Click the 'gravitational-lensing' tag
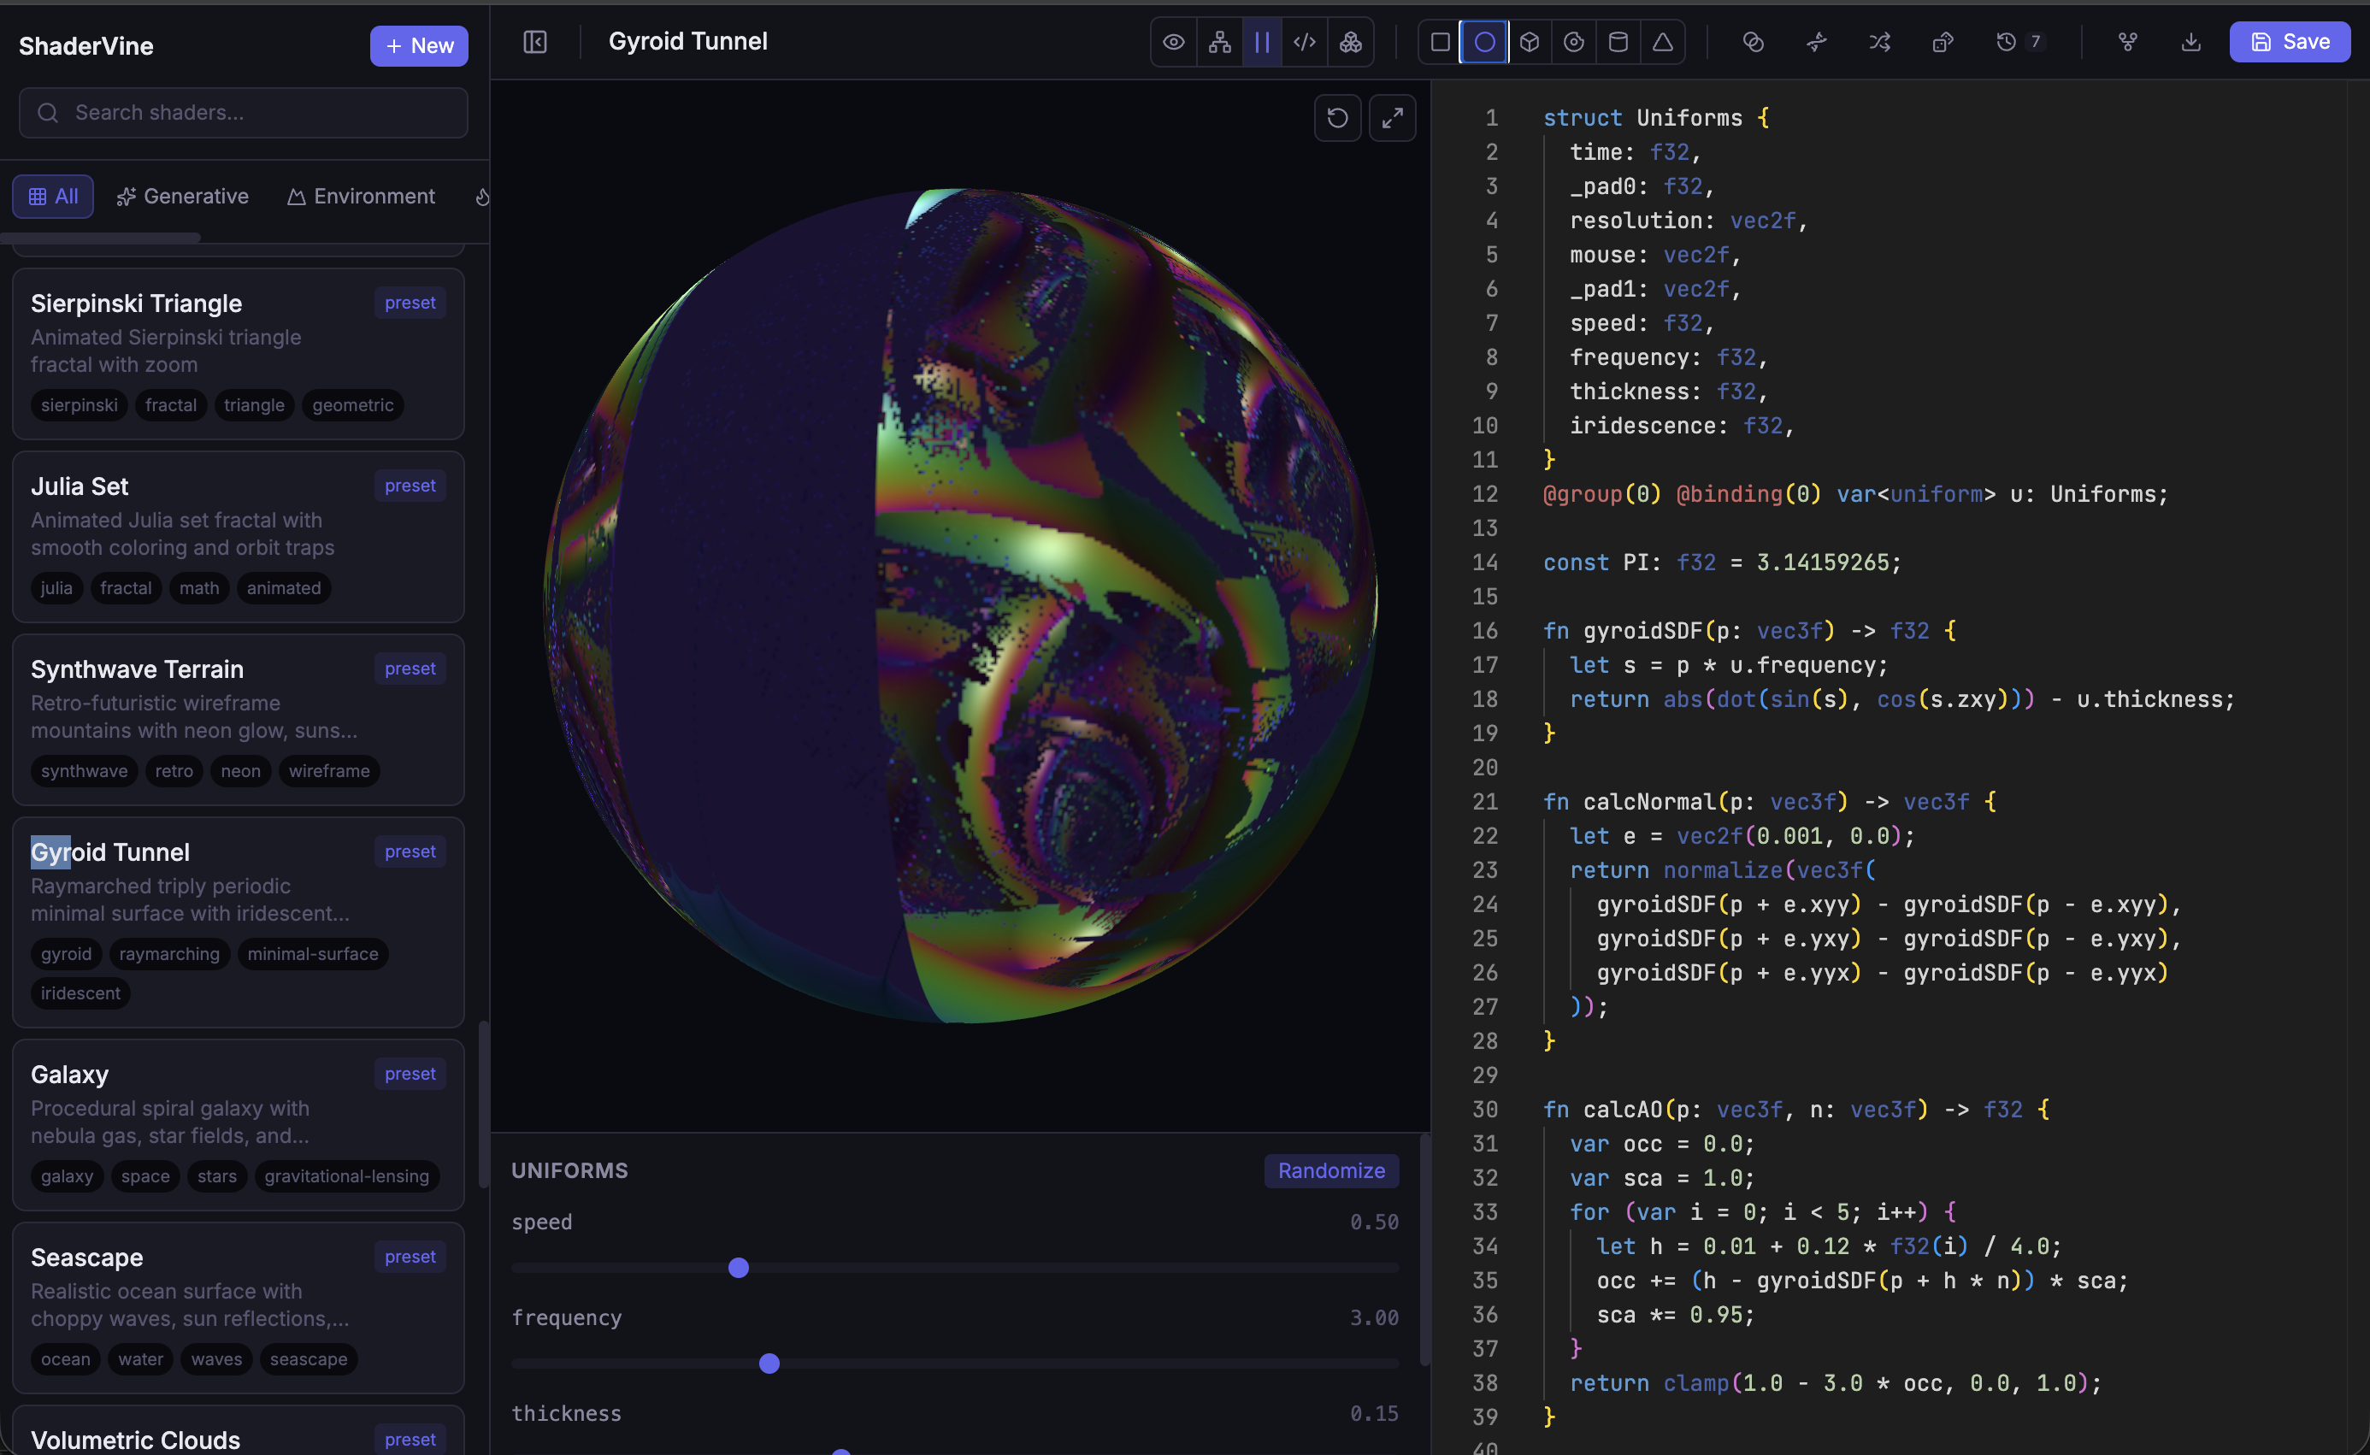The width and height of the screenshot is (2370, 1455). click(x=346, y=1176)
